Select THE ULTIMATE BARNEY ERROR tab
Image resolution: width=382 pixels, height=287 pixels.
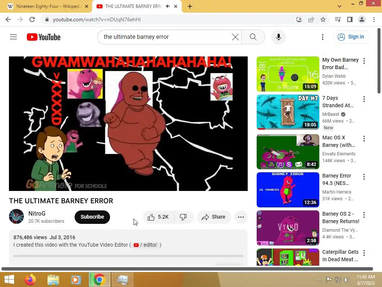(x=133, y=6)
